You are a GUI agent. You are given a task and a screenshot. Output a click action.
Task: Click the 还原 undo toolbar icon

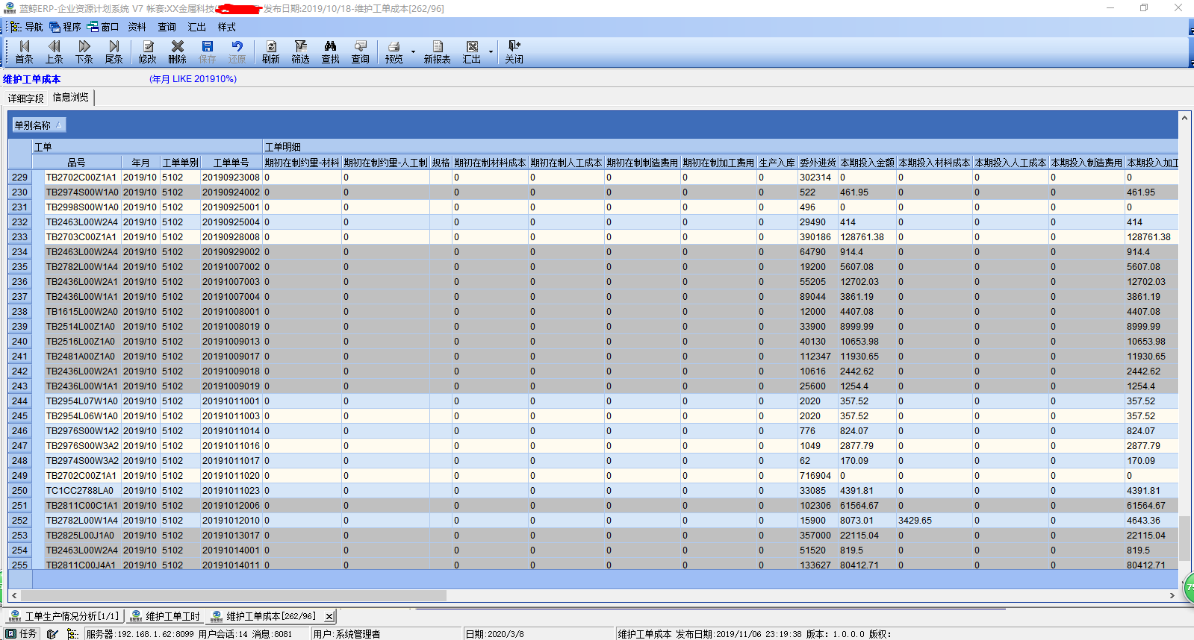click(237, 52)
